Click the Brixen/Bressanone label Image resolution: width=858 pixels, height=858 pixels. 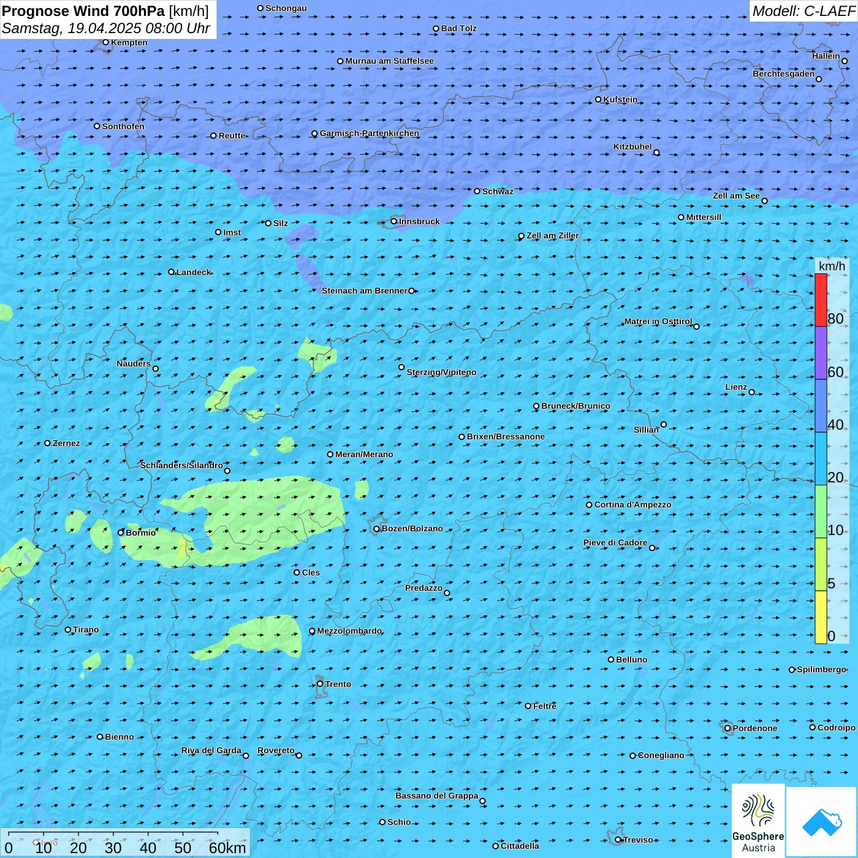pos(506,436)
